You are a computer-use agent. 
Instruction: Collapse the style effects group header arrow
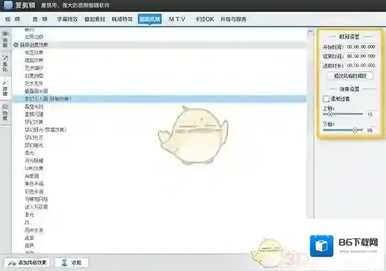click(x=16, y=44)
